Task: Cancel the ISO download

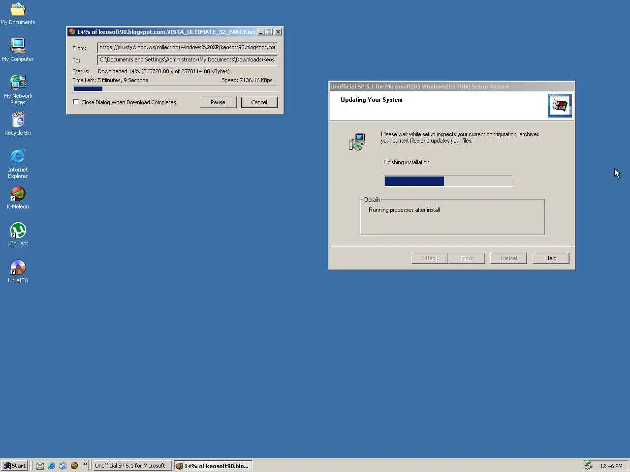Action: 259,102
